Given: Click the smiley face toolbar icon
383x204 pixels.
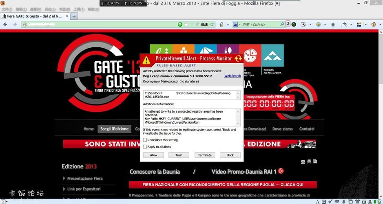Looking at the screenshot, I should pyautogui.click(x=318, y=24).
